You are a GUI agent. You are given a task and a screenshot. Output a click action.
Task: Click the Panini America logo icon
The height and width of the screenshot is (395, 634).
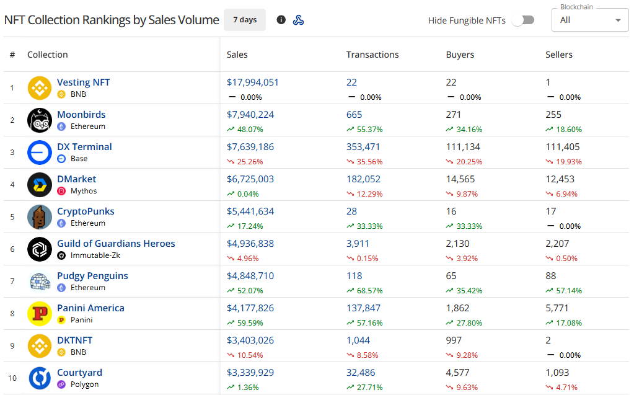pos(40,314)
